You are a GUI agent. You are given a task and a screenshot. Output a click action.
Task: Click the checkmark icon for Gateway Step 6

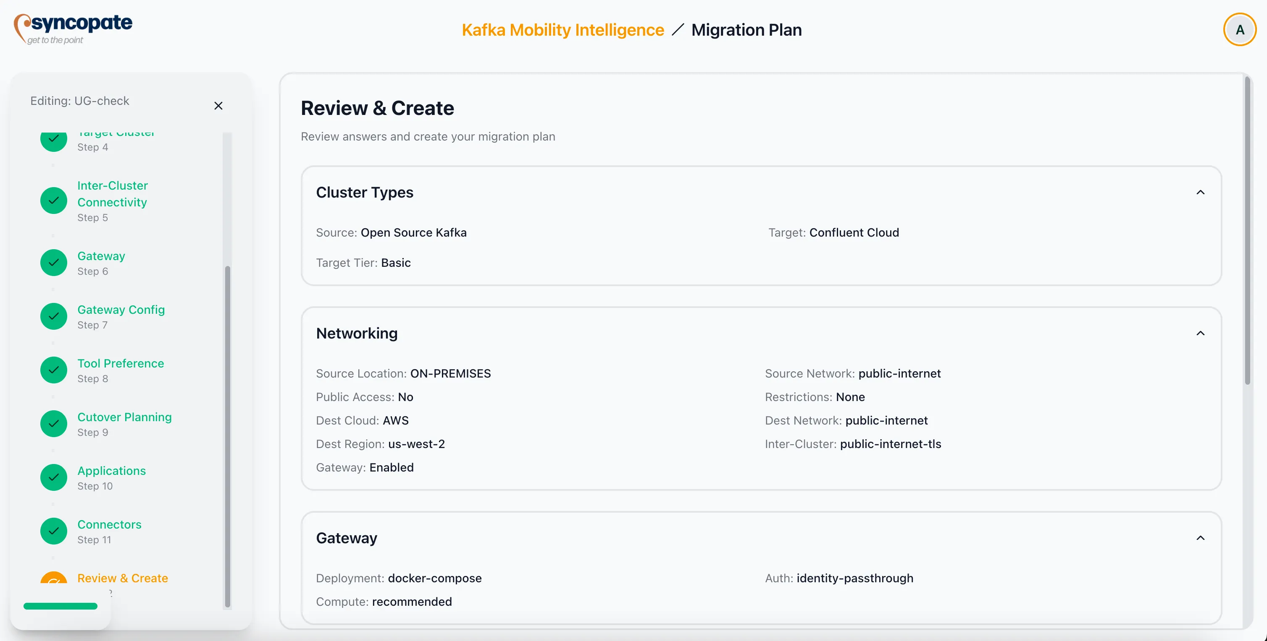tap(53, 262)
